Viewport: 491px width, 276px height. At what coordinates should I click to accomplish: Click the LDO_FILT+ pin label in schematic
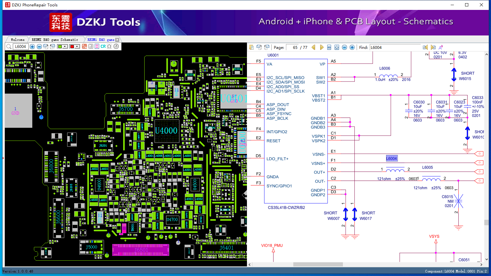(x=277, y=159)
